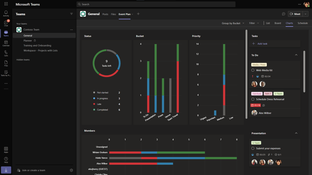Open settings and more ellipsis in title bar
312x175 pixels.
pyautogui.click(x=300, y=4)
